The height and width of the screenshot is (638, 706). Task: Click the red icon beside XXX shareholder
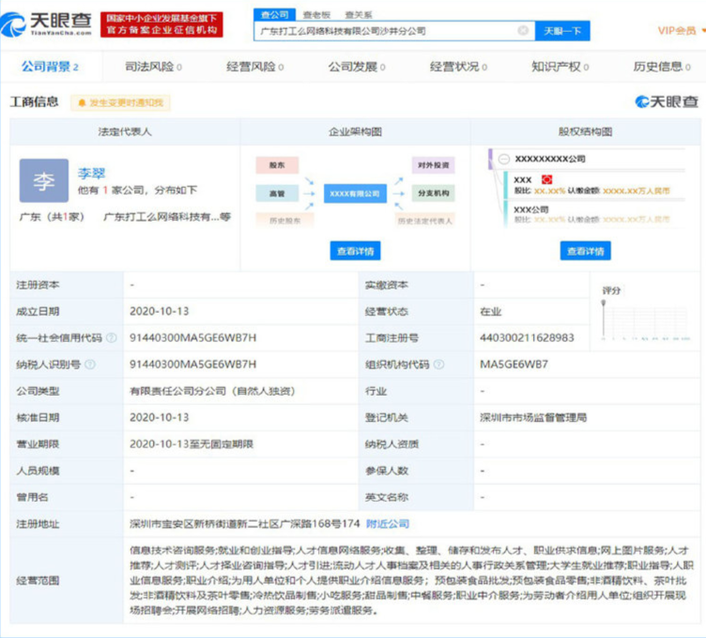tap(546, 179)
